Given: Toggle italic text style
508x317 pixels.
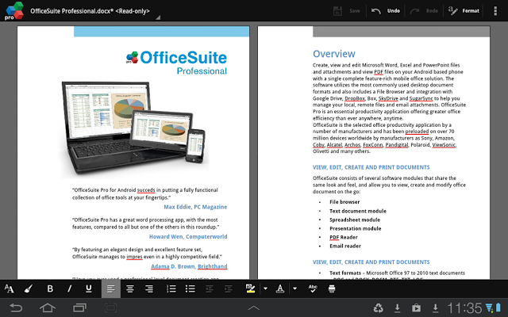Looking at the screenshot, I should pyautogui.click(x=69, y=289).
